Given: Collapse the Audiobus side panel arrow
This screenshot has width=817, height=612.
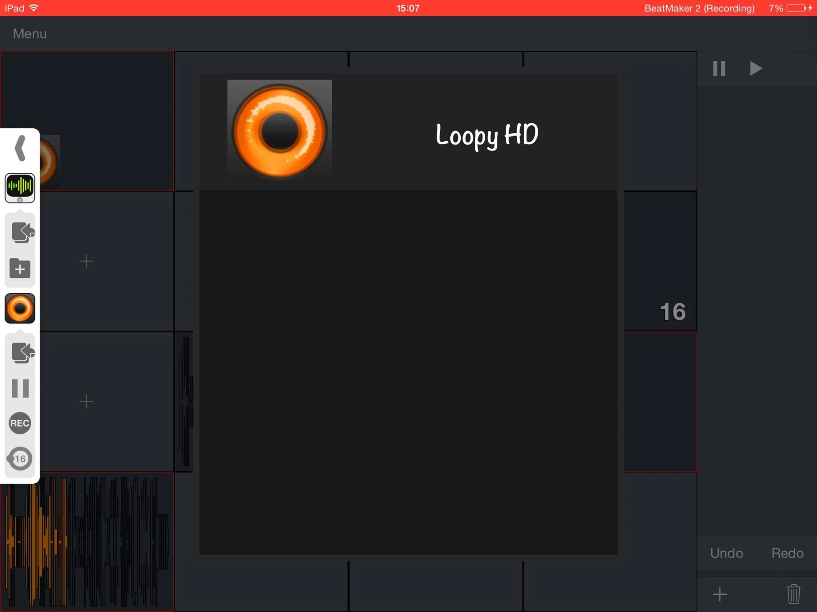Looking at the screenshot, I should click(x=20, y=148).
